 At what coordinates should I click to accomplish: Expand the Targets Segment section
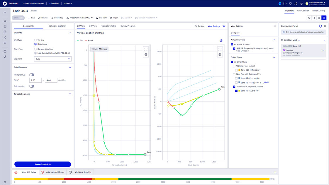[70, 94]
